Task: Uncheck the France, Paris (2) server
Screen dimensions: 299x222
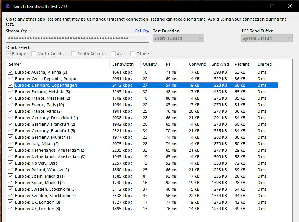Action: 11,111
